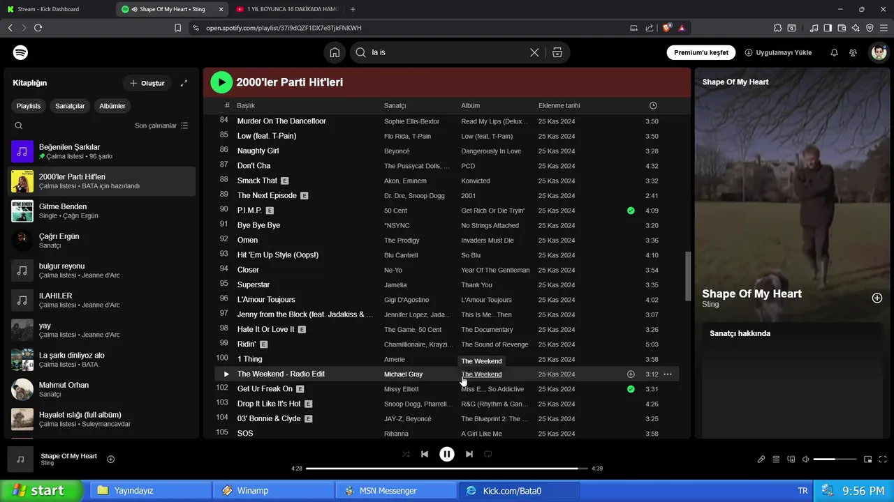The width and height of the screenshot is (894, 502).
Task: Filter library by Sanatçılar
Action: pyautogui.click(x=70, y=106)
